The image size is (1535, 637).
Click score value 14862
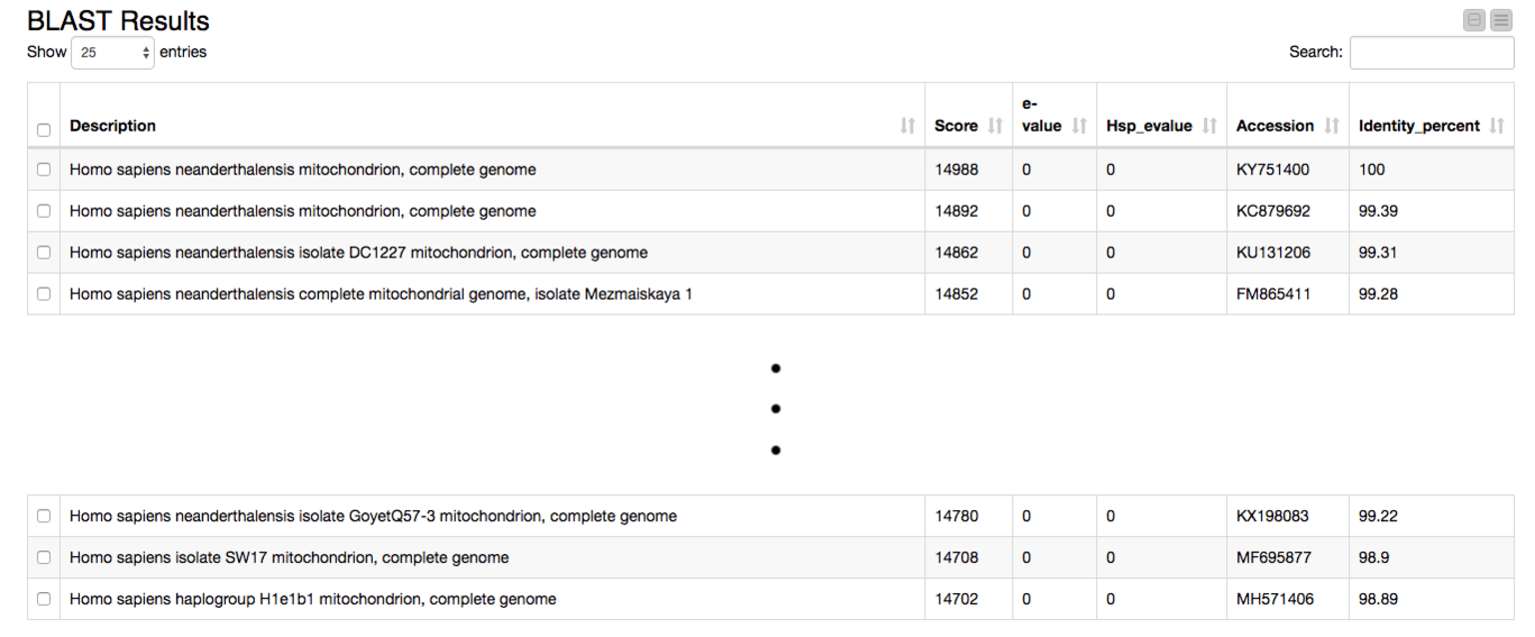coord(956,253)
